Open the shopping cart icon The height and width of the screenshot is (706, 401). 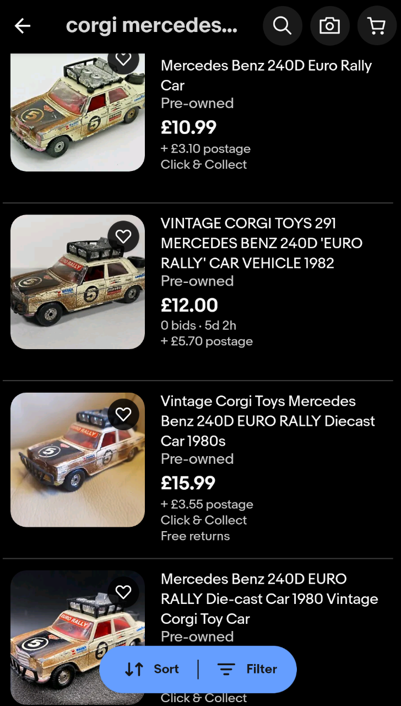[x=377, y=25]
